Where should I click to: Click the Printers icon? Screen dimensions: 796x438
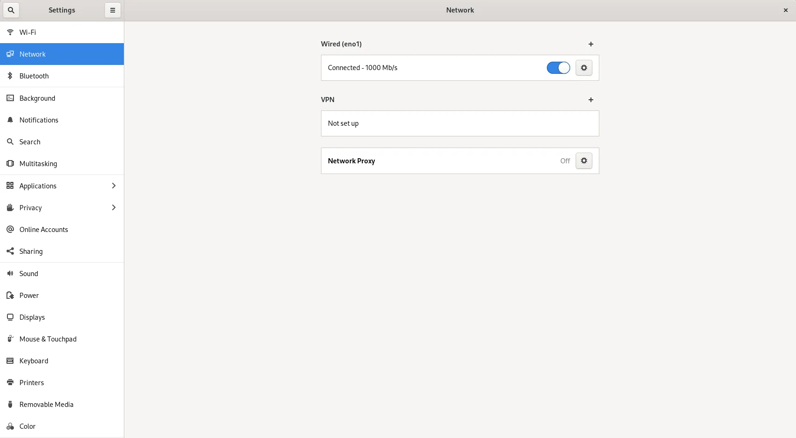[x=10, y=383]
